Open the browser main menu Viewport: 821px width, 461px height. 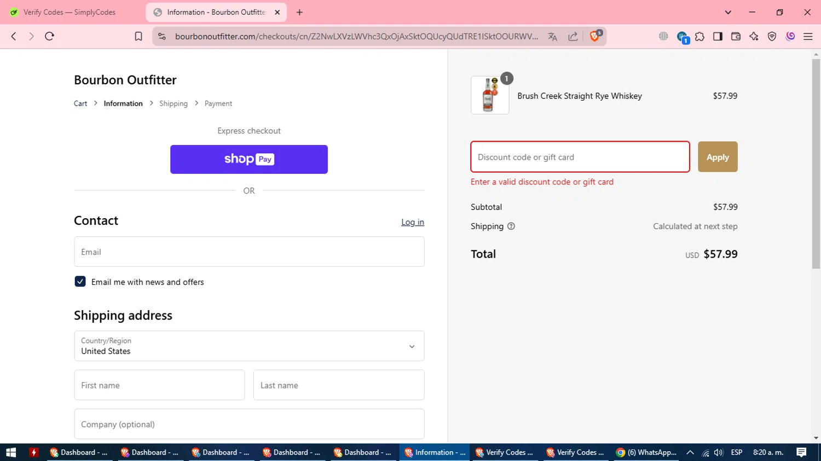(808, 36)
